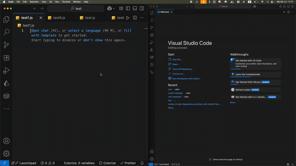Image resolution: width=296 pixels, height=166 pixels.
Task: Click notifications bell in left status bar
Action: [142, 163]
